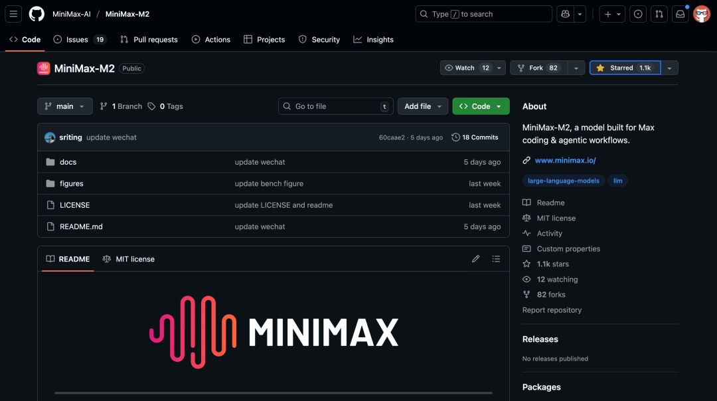Fork the repository
The width and height of the screenshot is (717, 401).
click(x=538, y=68)
